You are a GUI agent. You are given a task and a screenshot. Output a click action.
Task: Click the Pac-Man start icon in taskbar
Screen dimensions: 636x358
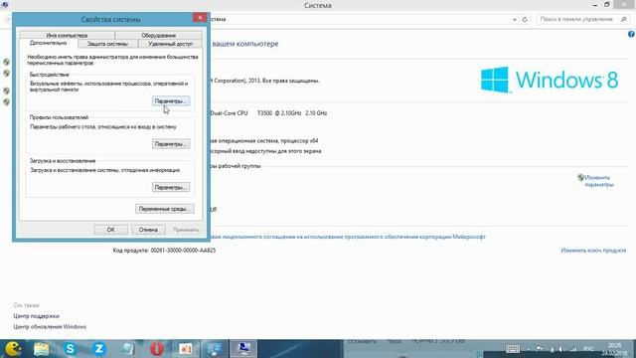(13, 349)
